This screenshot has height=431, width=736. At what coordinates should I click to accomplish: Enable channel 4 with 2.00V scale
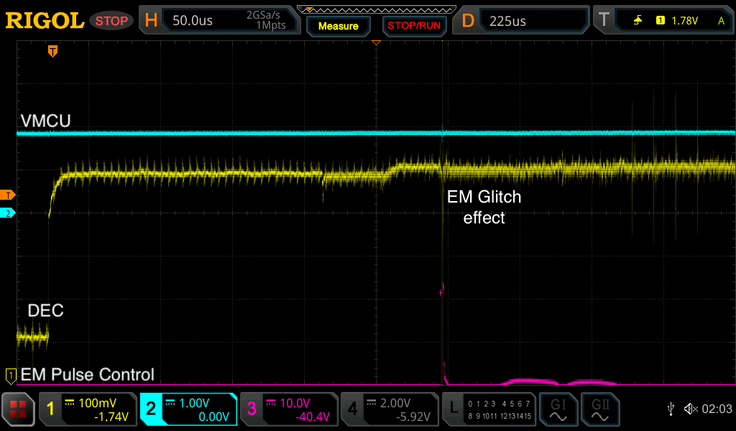click(389, 409)
